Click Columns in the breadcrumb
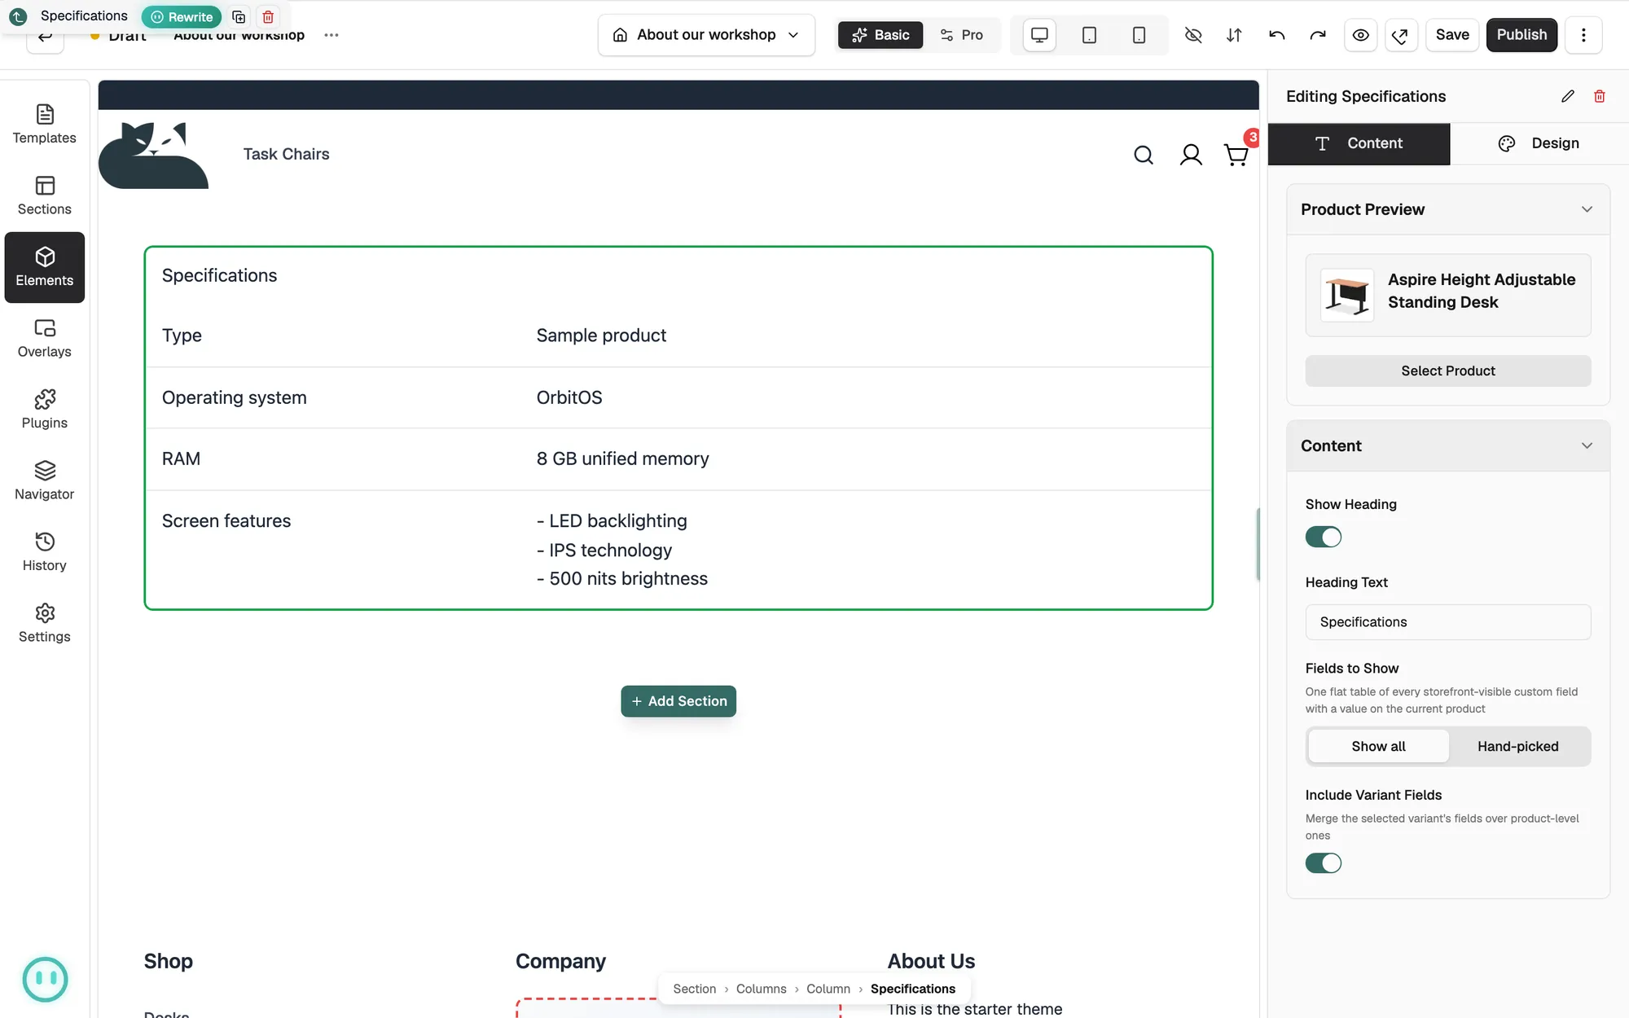Image resolution: width=1629 pixels, height=1018 pixels. coord(761,989)
